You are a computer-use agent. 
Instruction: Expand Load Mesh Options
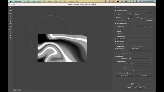coord(116,39)
